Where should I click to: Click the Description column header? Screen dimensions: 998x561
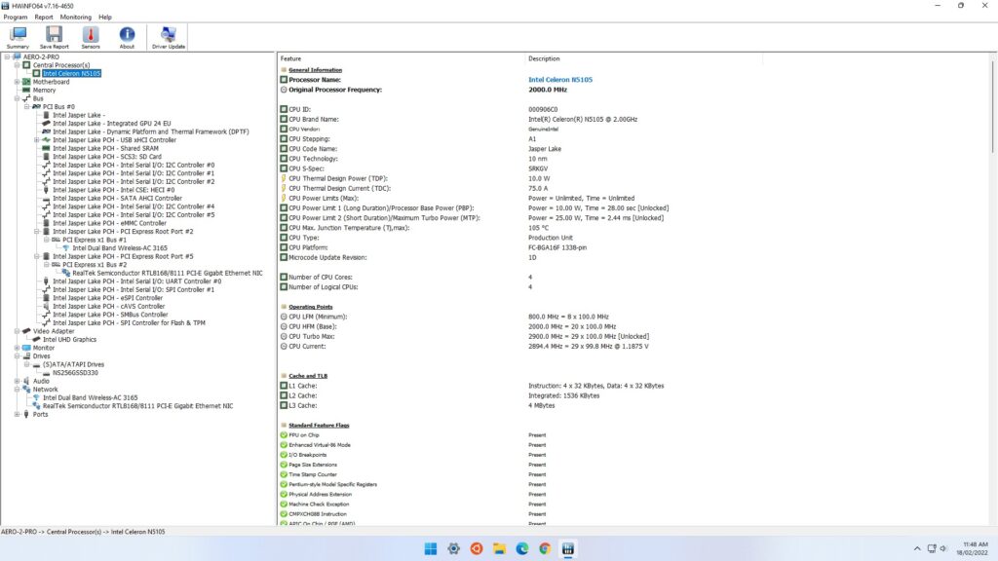pos(544,58)
